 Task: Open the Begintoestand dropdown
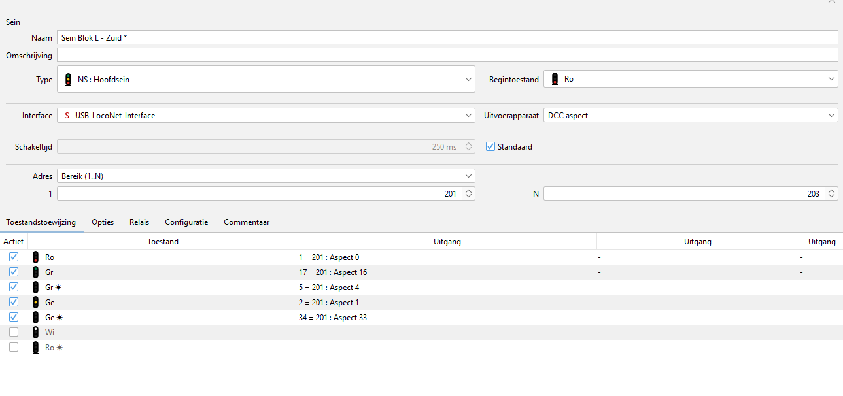point(691,79)
